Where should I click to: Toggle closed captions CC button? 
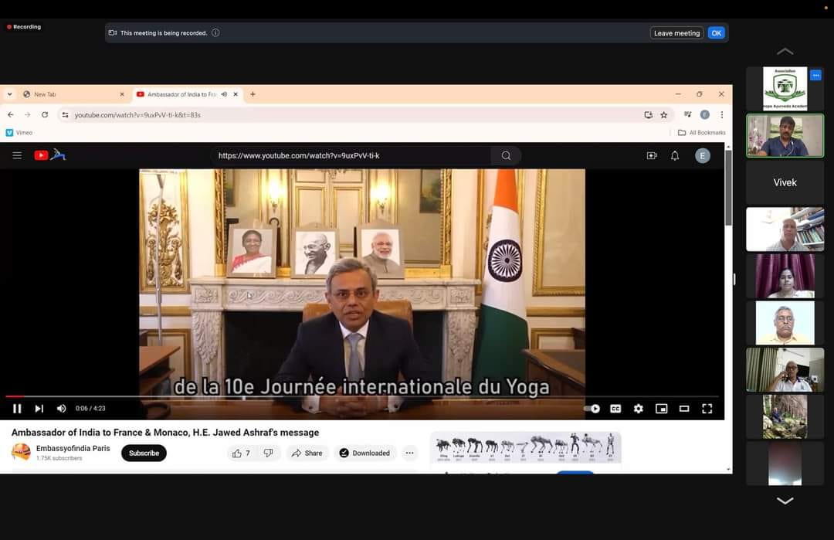615,409
